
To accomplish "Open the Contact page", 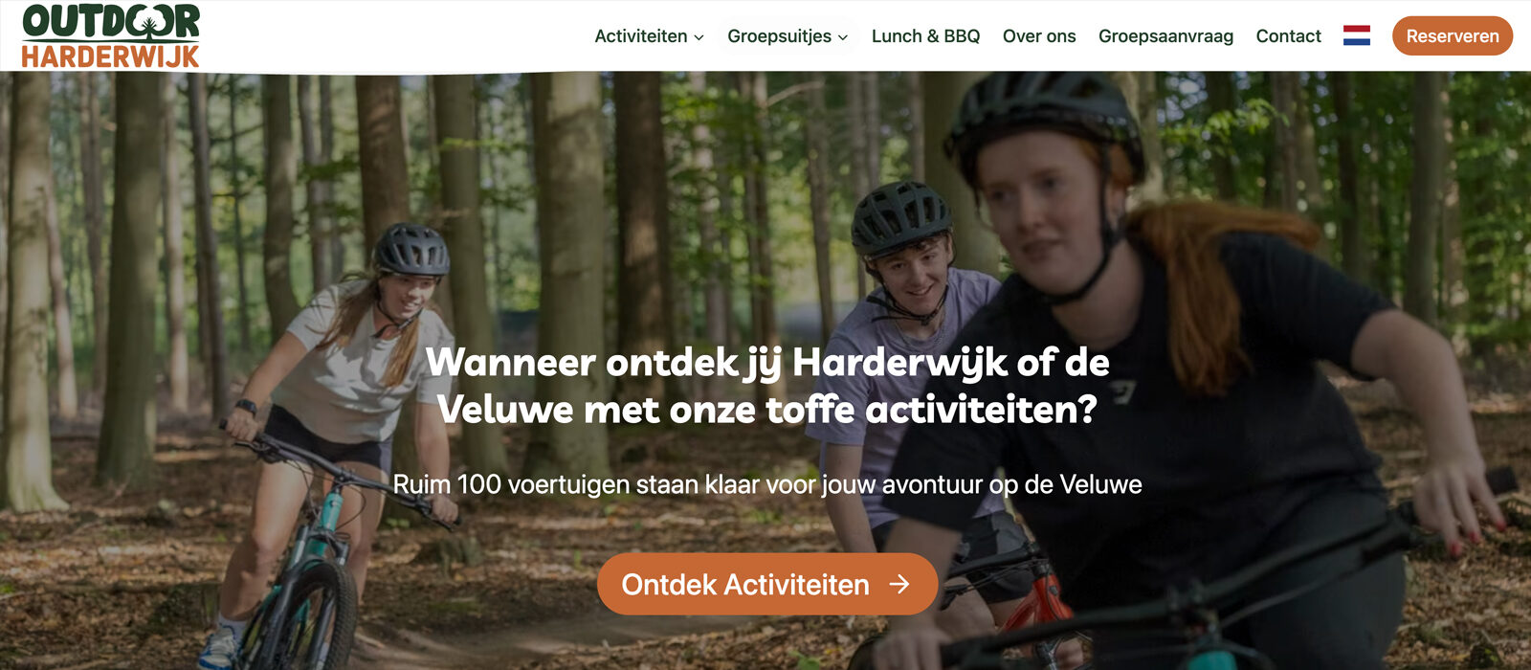I will (1288, 35).
